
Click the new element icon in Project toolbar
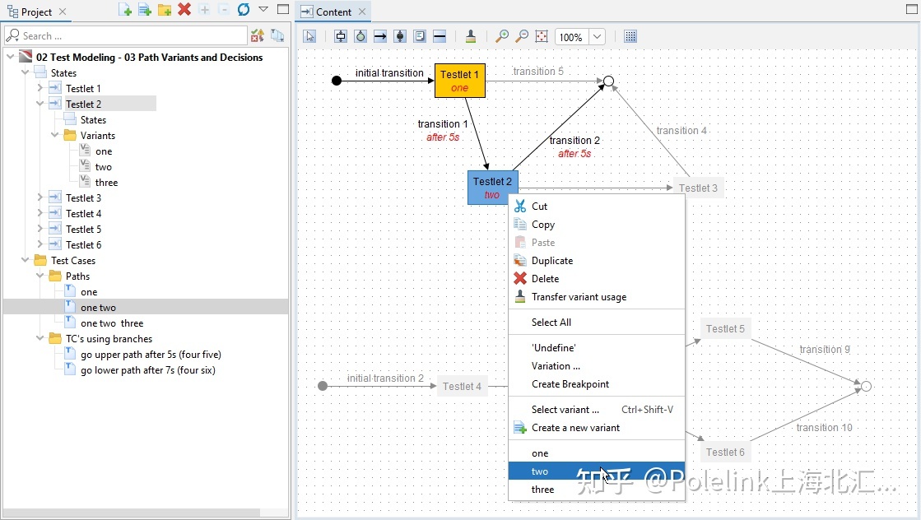[124, 9]
